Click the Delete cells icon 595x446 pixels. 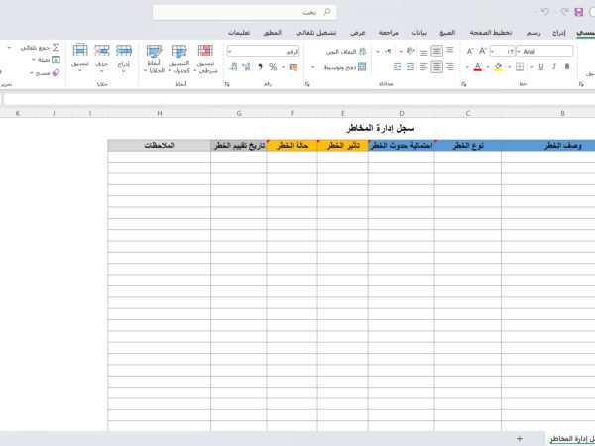coord(102,51)
